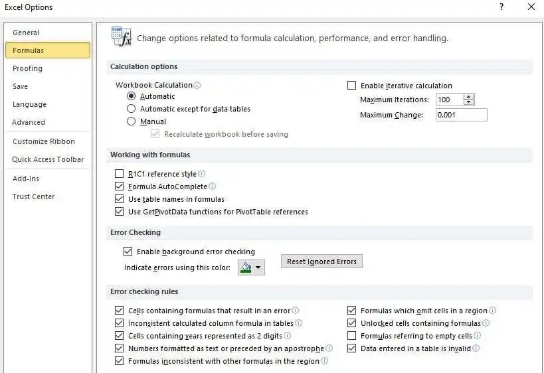Open the error indicator color dropdown
This screenshot has height=373, width=544.
251,267
